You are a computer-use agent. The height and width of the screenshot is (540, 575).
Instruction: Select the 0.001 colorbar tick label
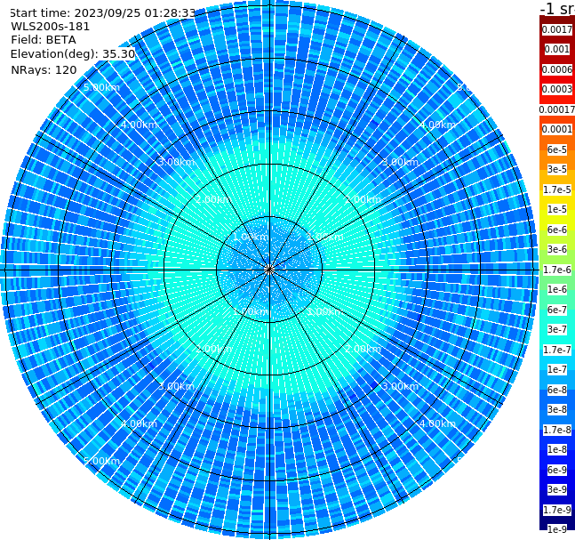point(557,49)
